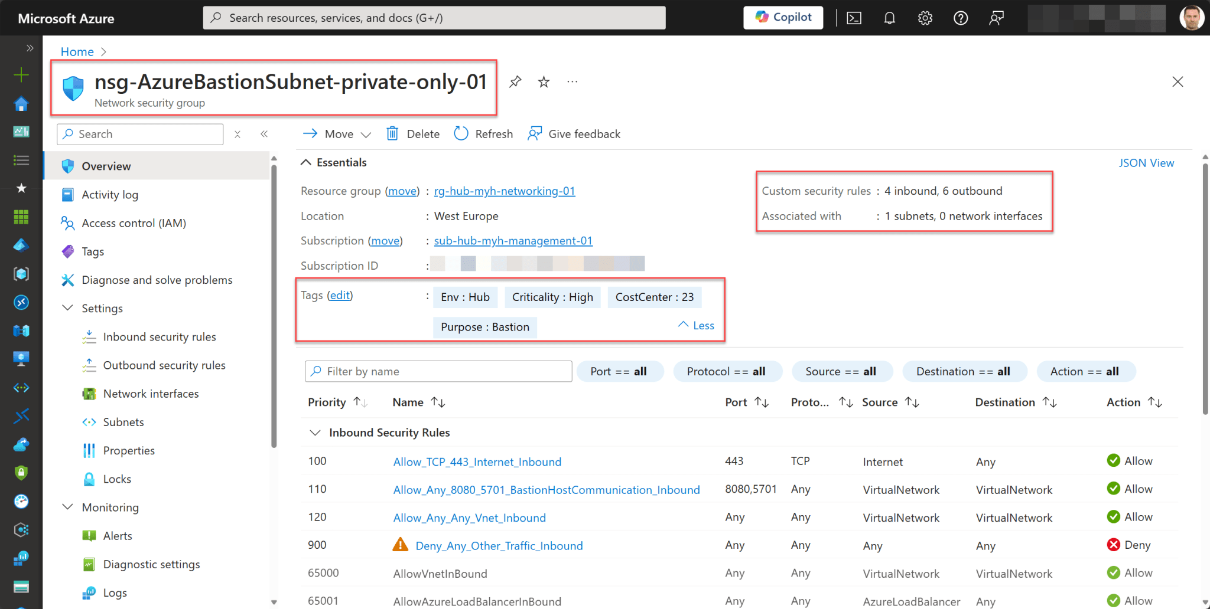Viewport: 1210px width, 609px height.
Task: Select Network interfaces from Settings
Action: pos(151,393)
